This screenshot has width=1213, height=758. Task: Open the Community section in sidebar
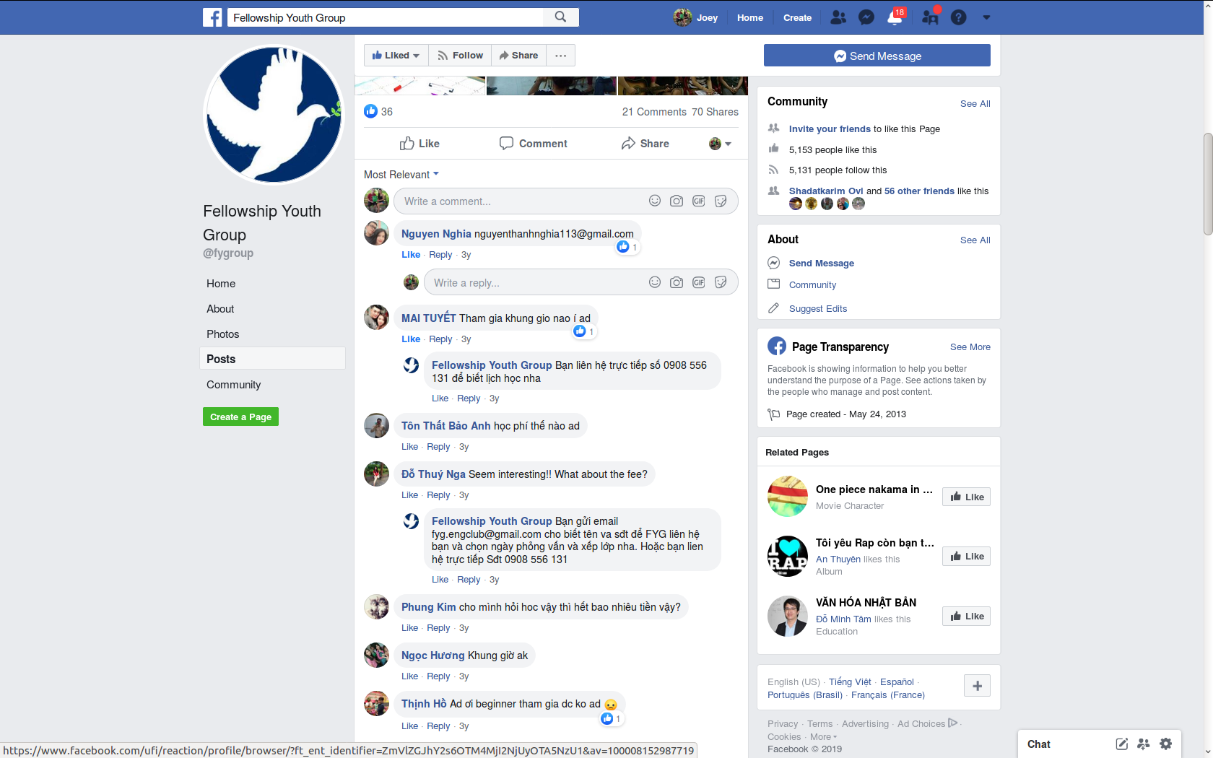pyautogui.click(x=233, y=384)
